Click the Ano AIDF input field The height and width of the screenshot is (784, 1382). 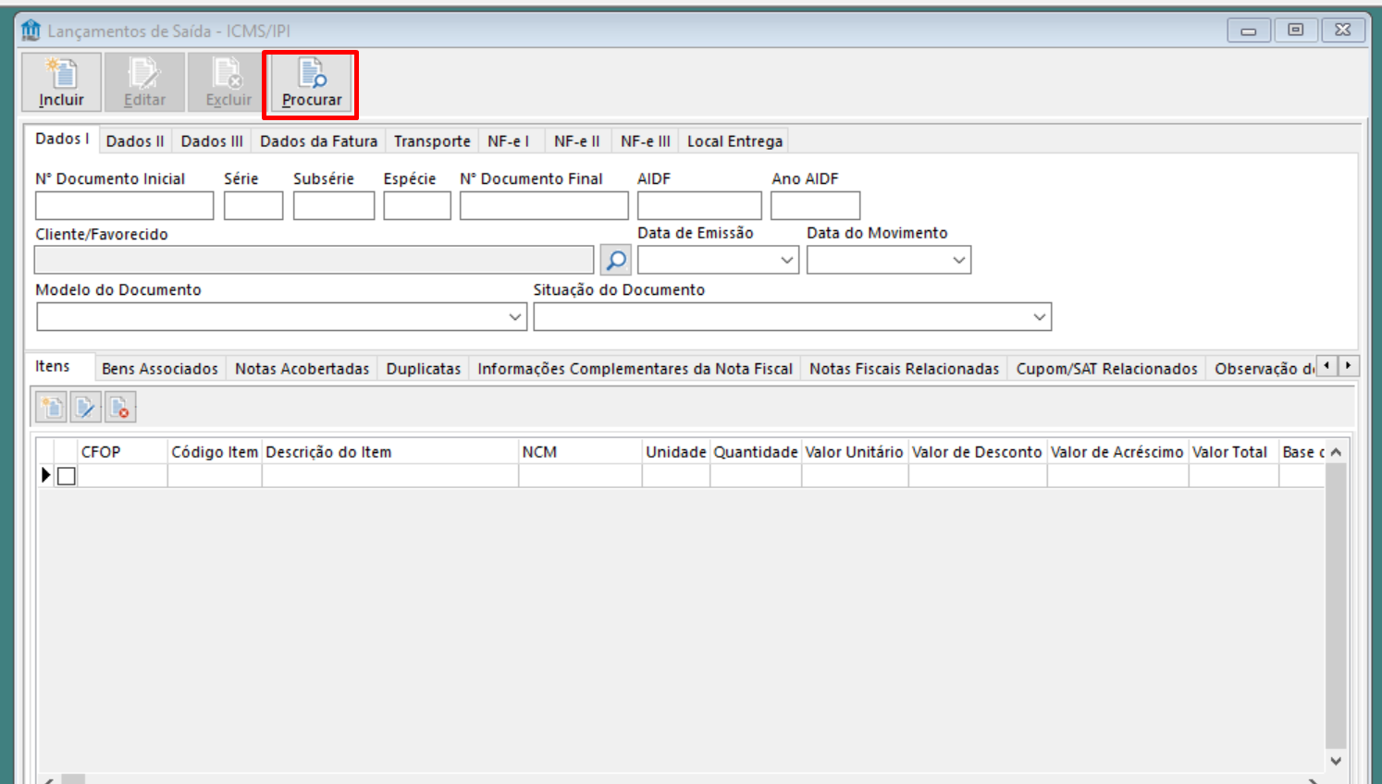coord(815,205)
